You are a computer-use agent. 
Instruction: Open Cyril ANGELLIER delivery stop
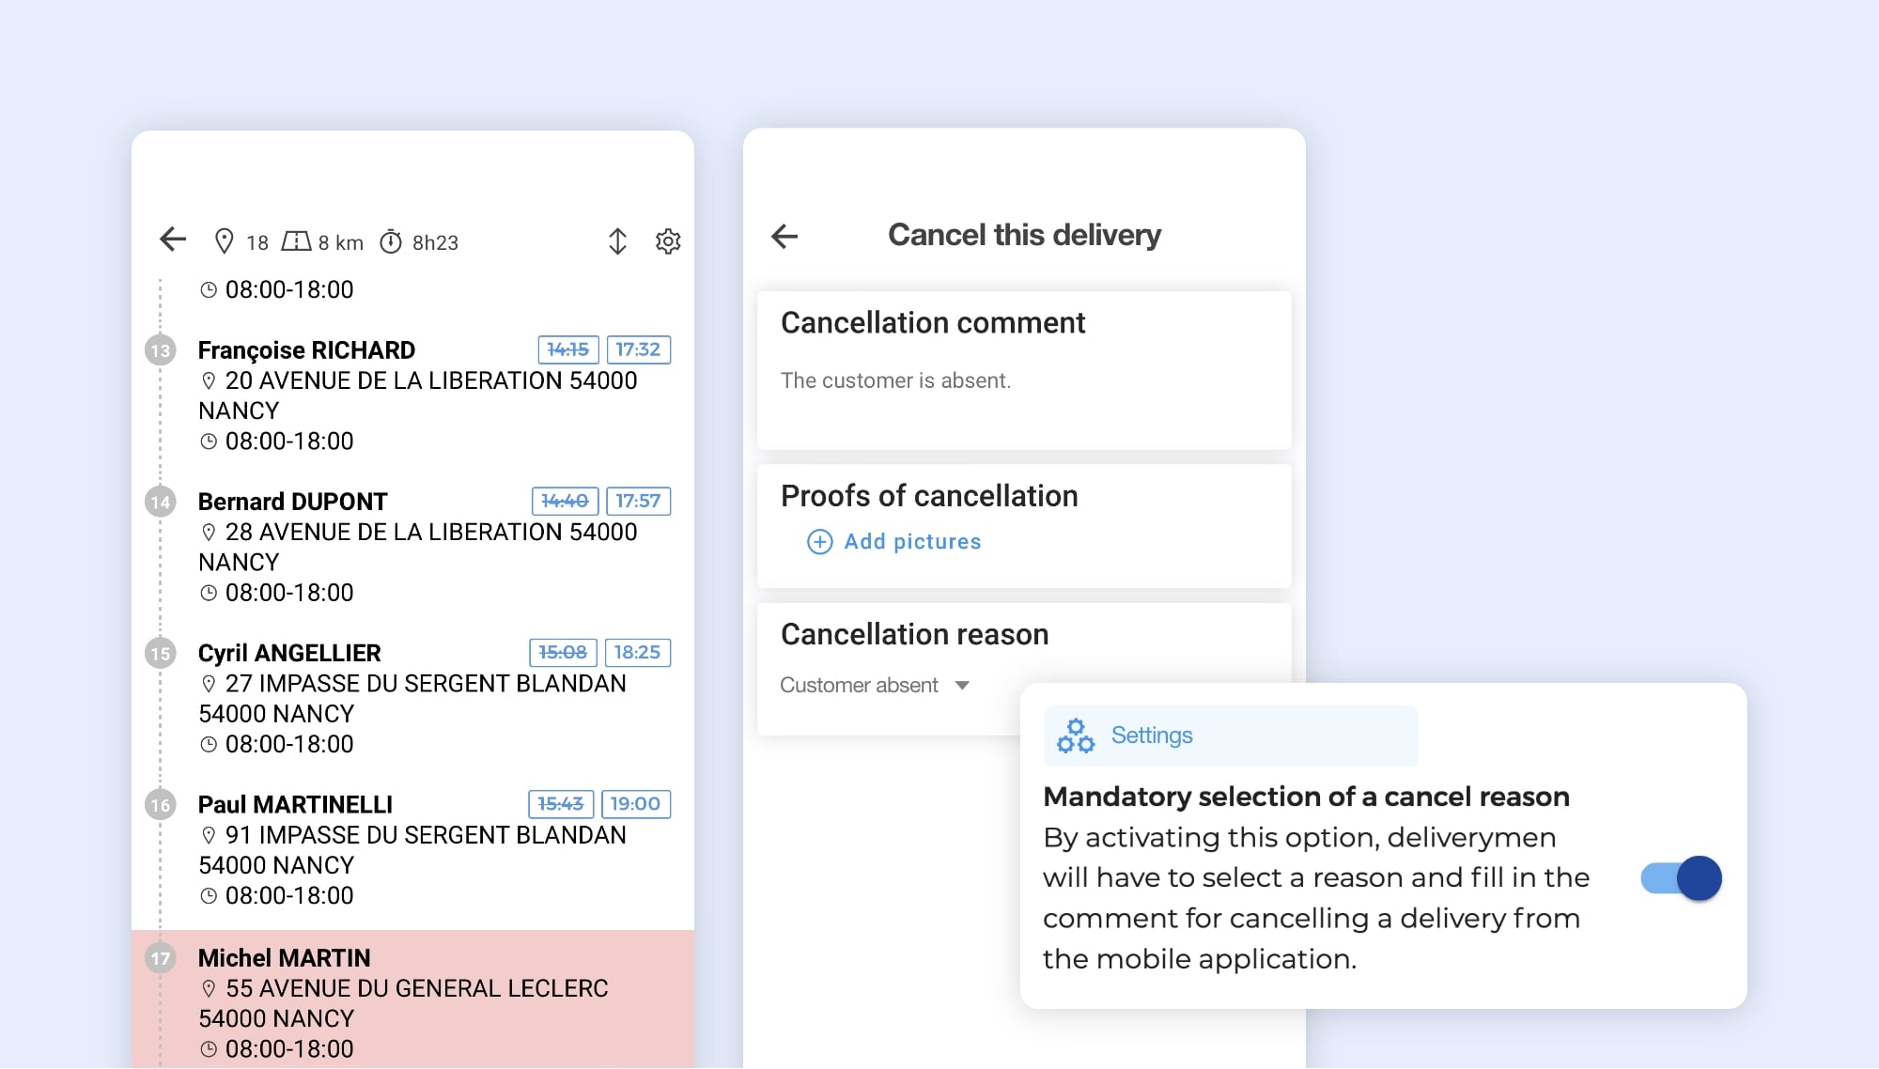[289, 654]
